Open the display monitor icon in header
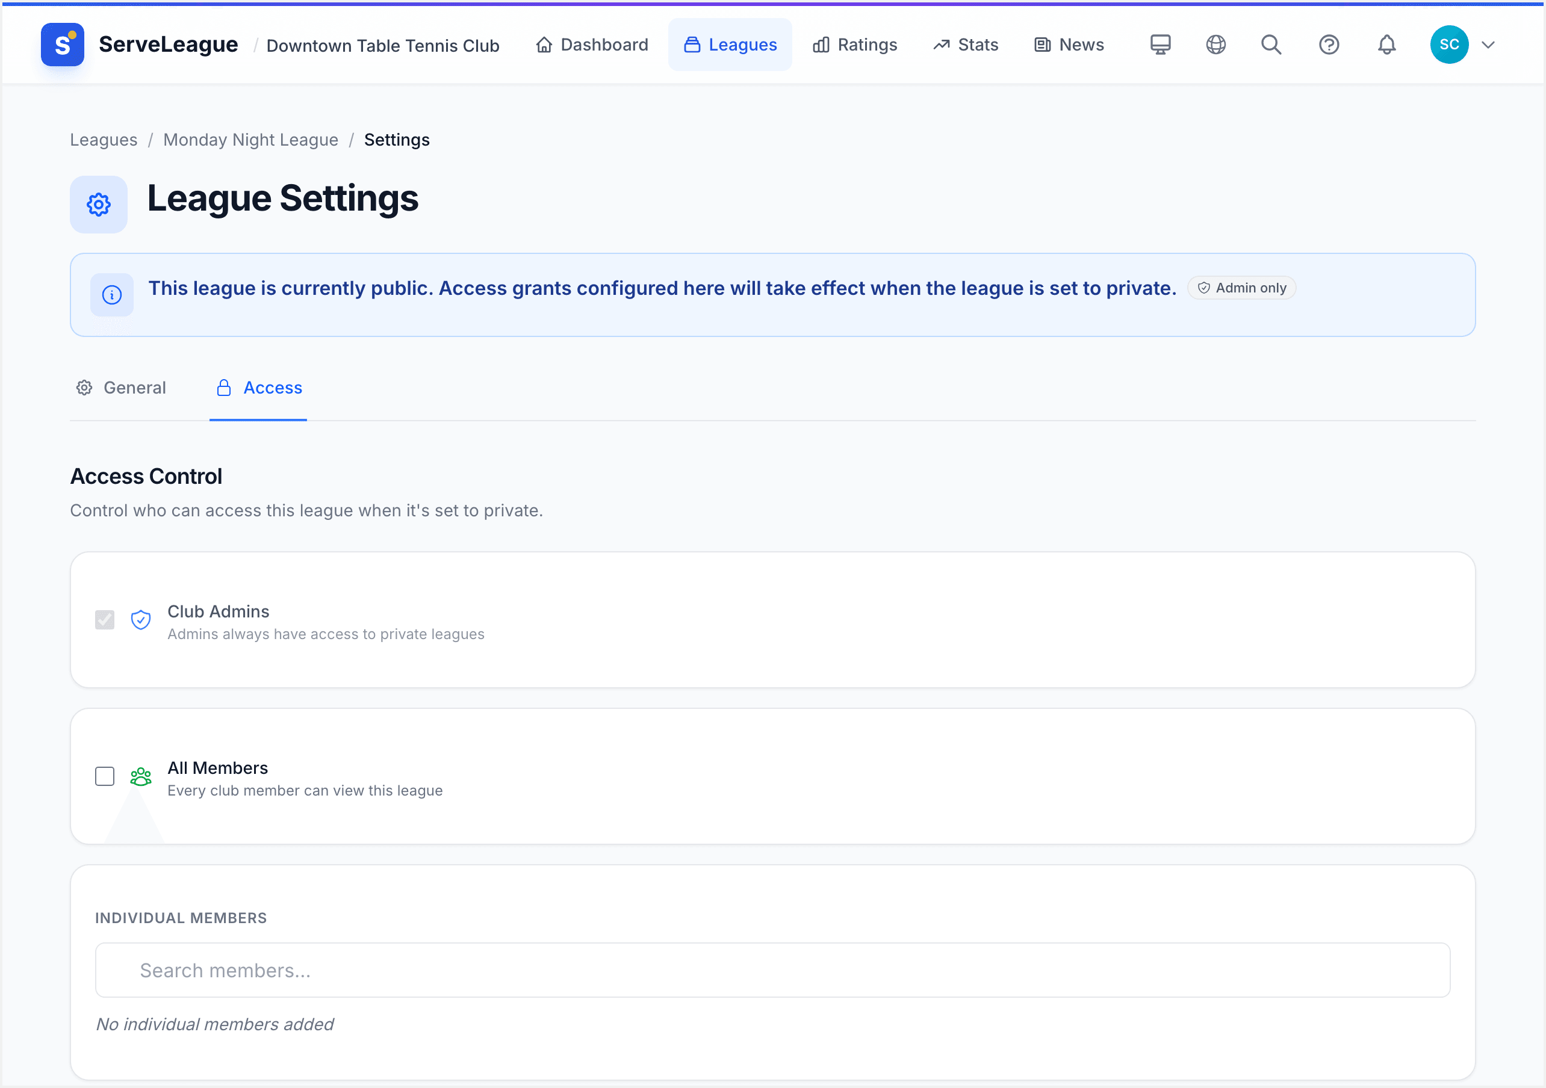Viewport: 1546px width, 1088px height. click(x=1159, y=45)
